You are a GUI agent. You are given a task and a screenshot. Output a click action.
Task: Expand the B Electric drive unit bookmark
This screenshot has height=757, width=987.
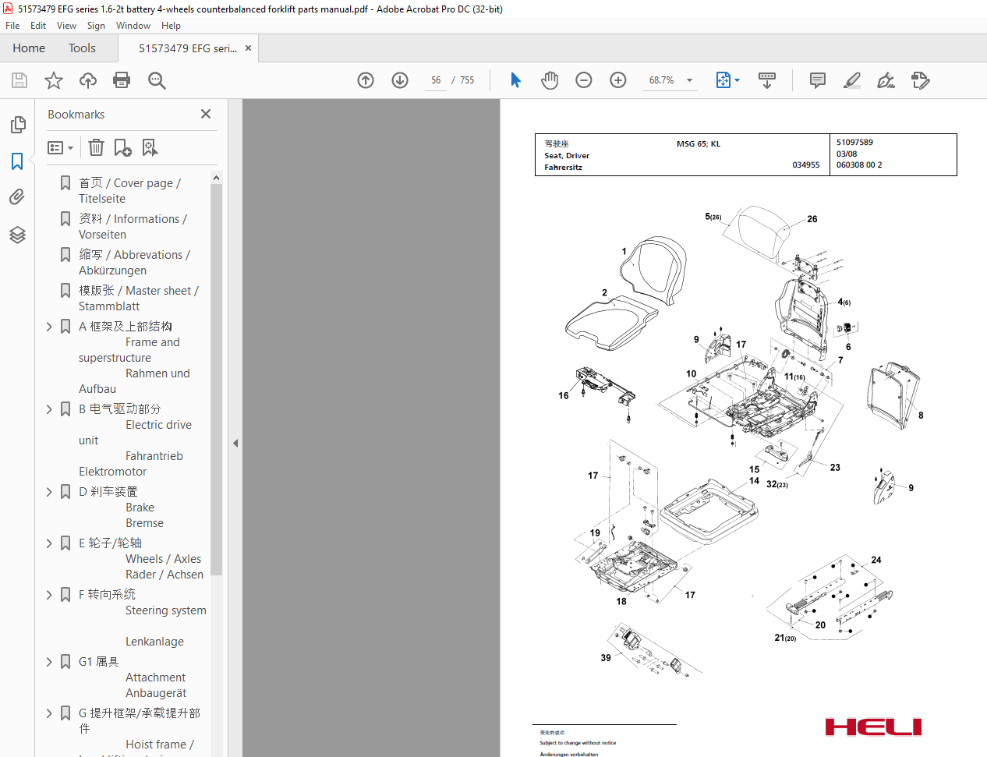pyautogui.click(x=49, y=409)
